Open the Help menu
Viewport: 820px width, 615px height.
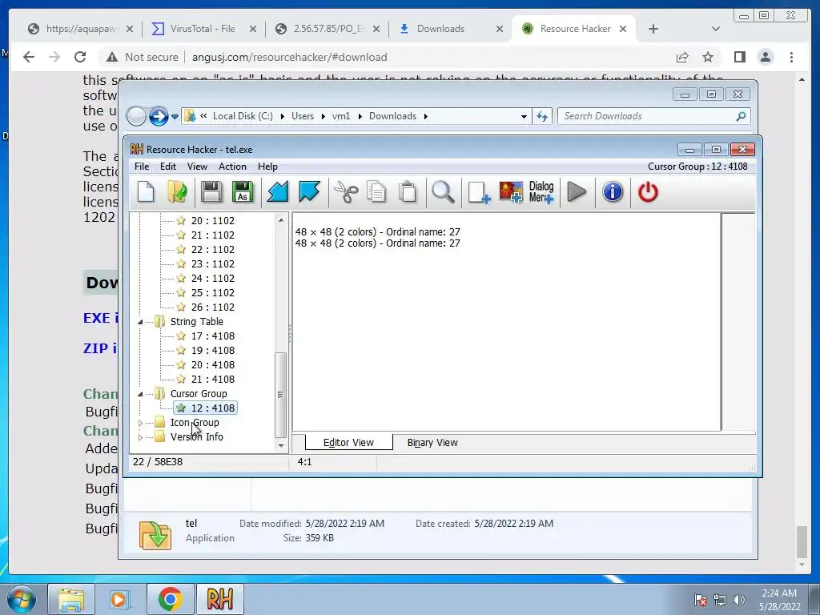[x=267, y=167]
